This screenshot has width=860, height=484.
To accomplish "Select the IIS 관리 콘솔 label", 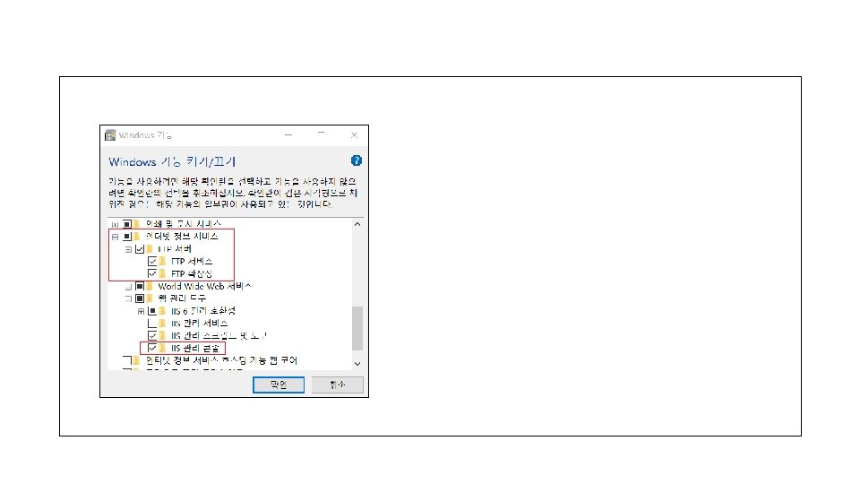I will coord(195,348).
